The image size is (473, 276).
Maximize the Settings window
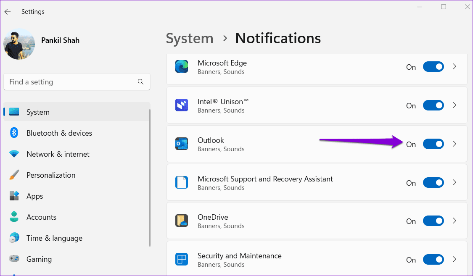(x=444, y=7)
